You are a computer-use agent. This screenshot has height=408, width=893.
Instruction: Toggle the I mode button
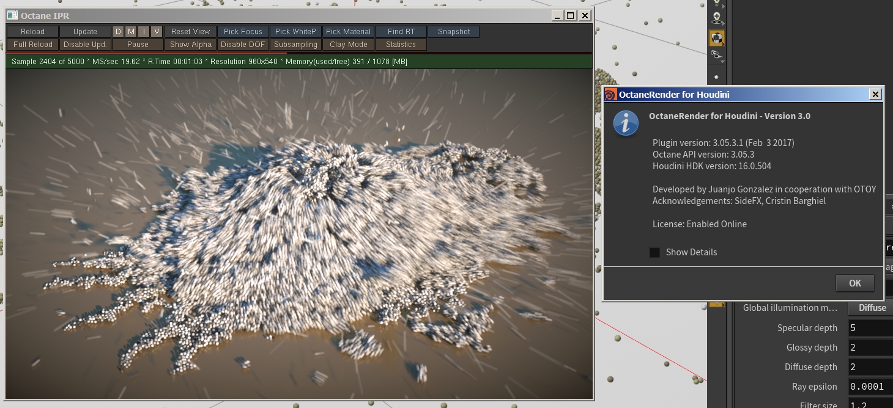(x=144, y=32)
